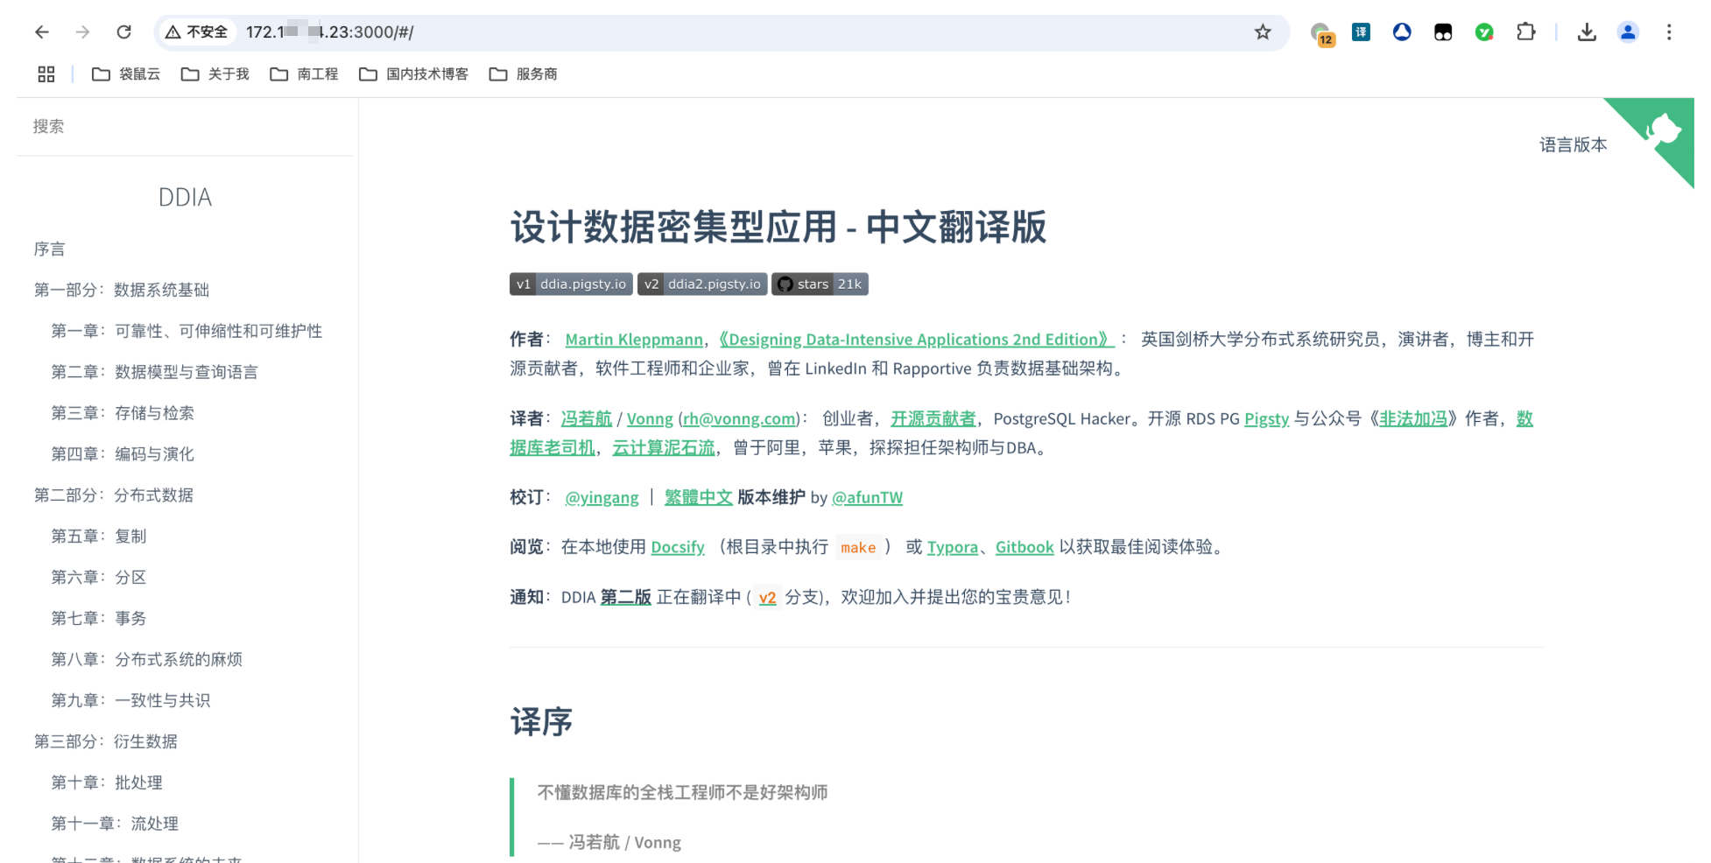Viewport: 1711px width, 863px height.
Task: Bookmark this page with the star icon
Action: point(1263,32)
